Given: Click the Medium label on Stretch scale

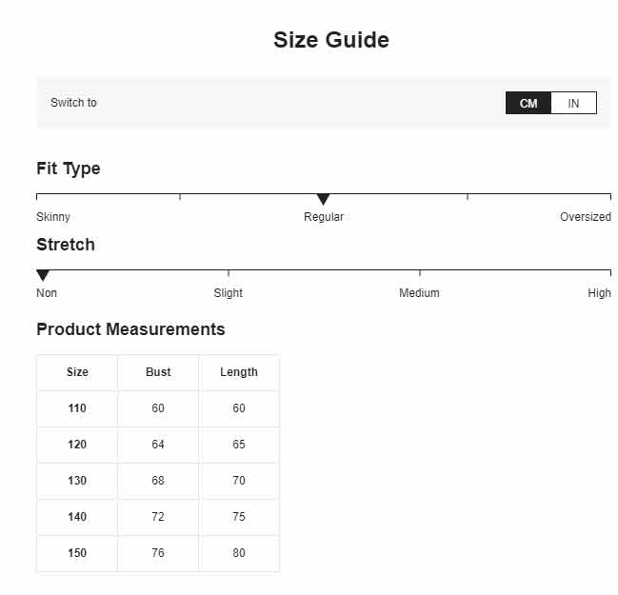Looking at the screenshot, I should [419, 293].
